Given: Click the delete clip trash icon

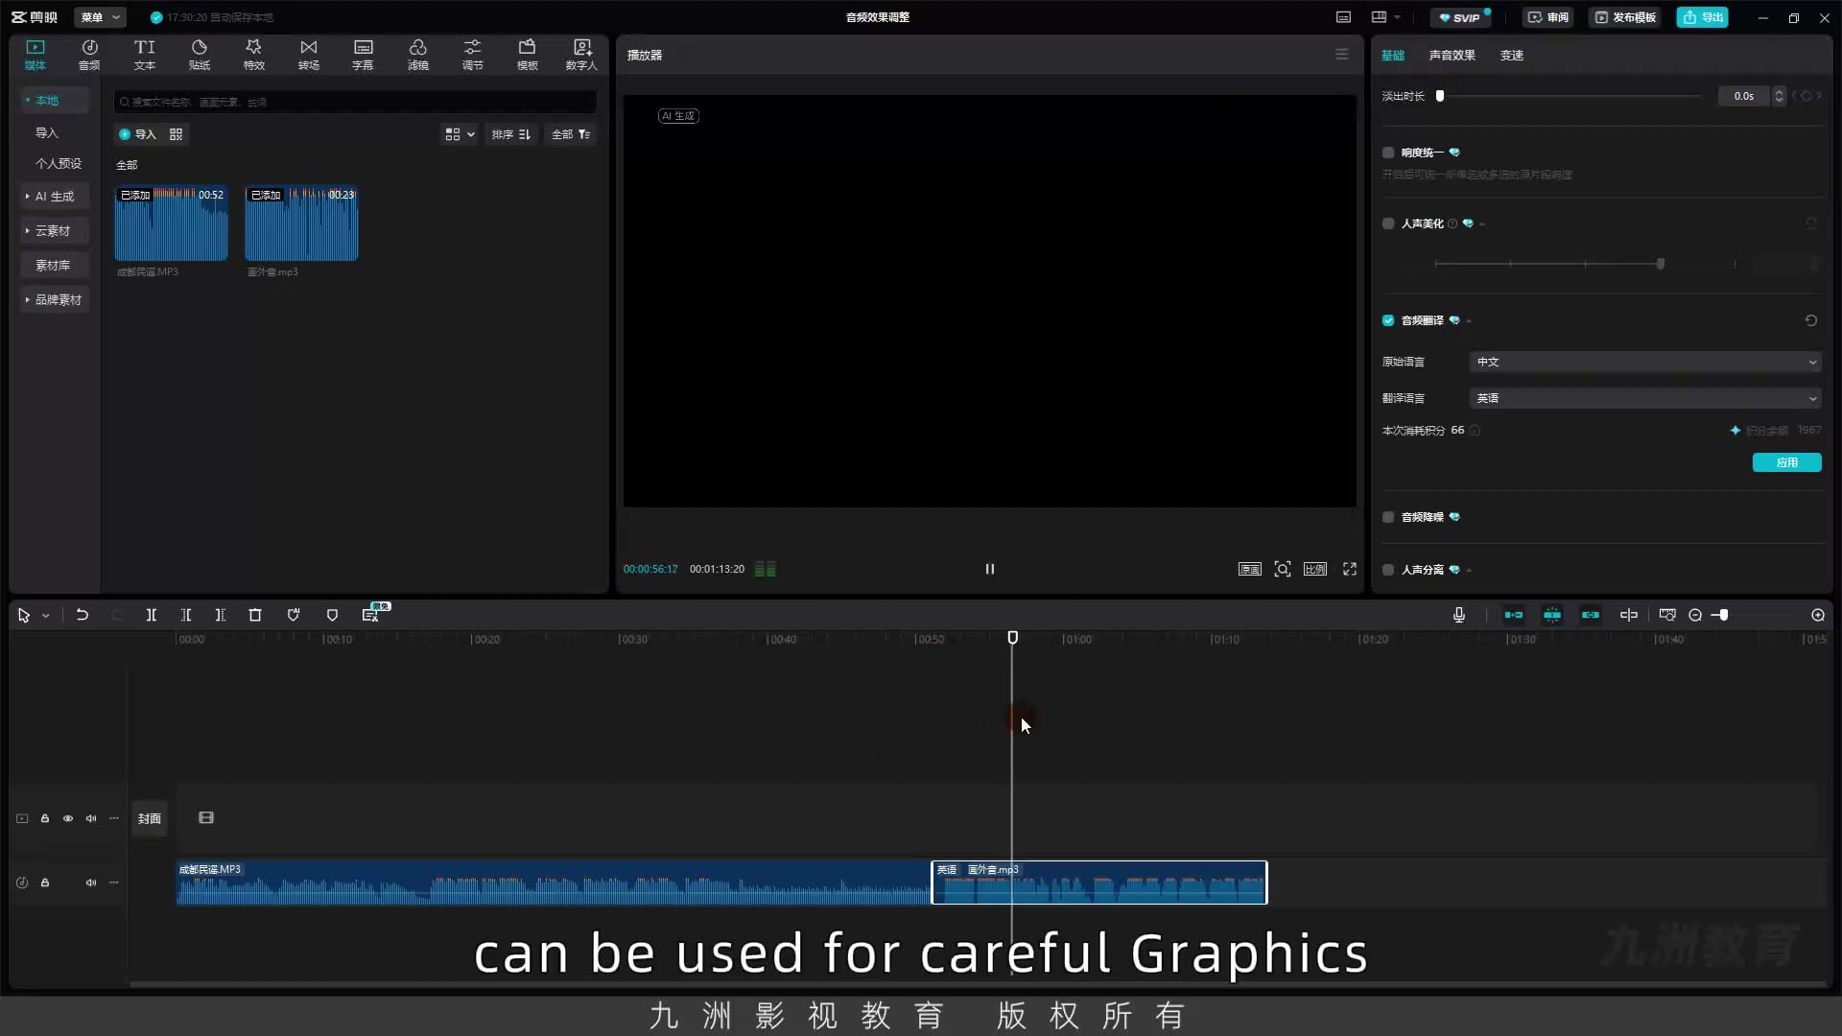Looking at the screenshot, I should (x=255, y=615).
